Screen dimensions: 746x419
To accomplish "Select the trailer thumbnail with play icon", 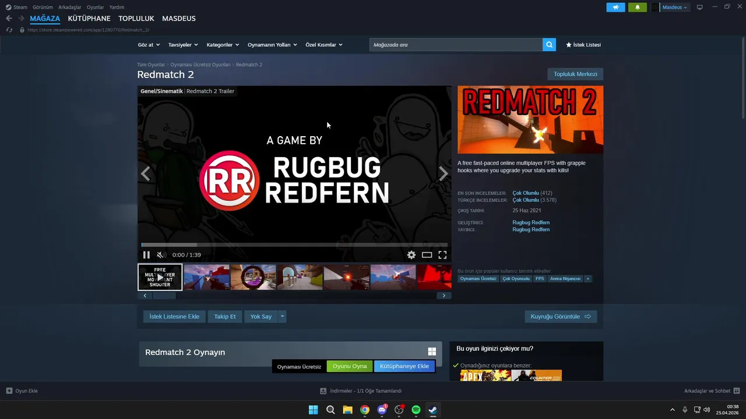I will [160, 277].
